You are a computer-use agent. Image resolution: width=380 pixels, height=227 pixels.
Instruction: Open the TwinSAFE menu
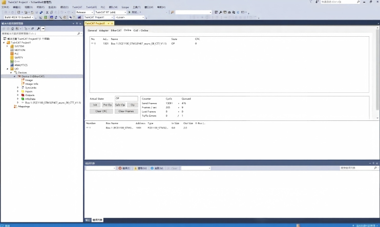coord(91,7)
